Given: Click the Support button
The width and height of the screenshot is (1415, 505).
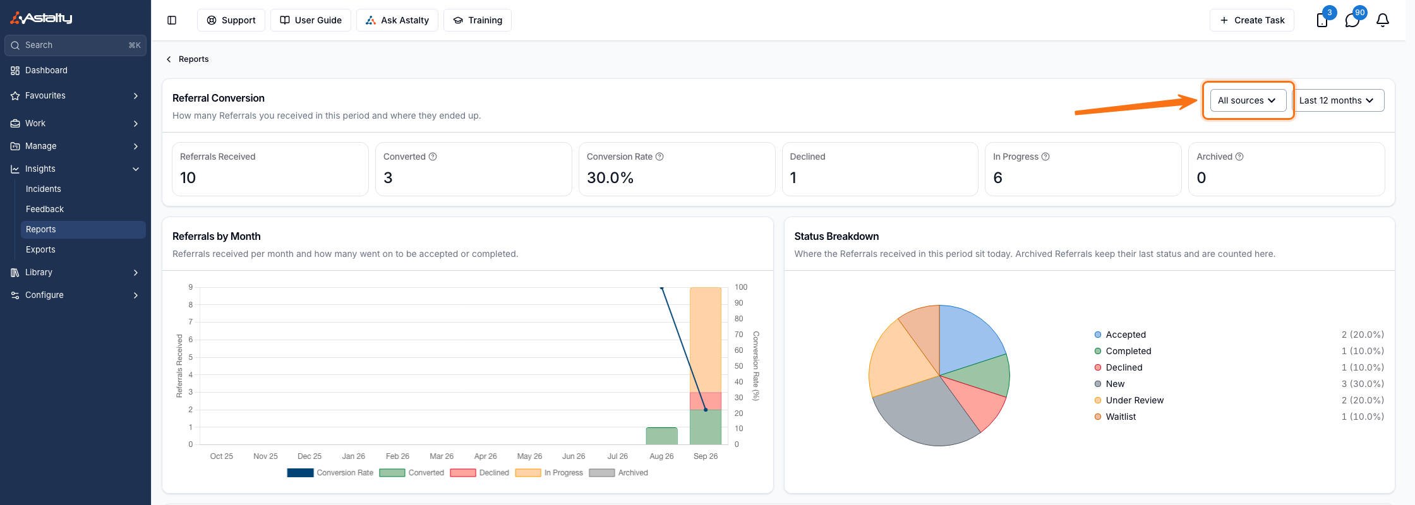Looking at the screenshot, I should [x=231, y=20].
